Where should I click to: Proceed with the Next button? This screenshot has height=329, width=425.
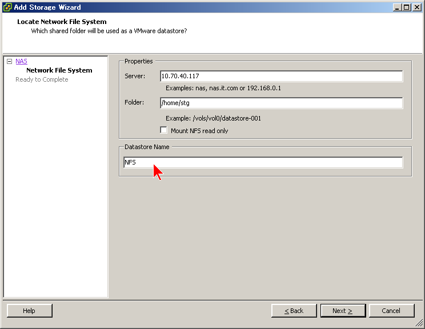[343, 311]
